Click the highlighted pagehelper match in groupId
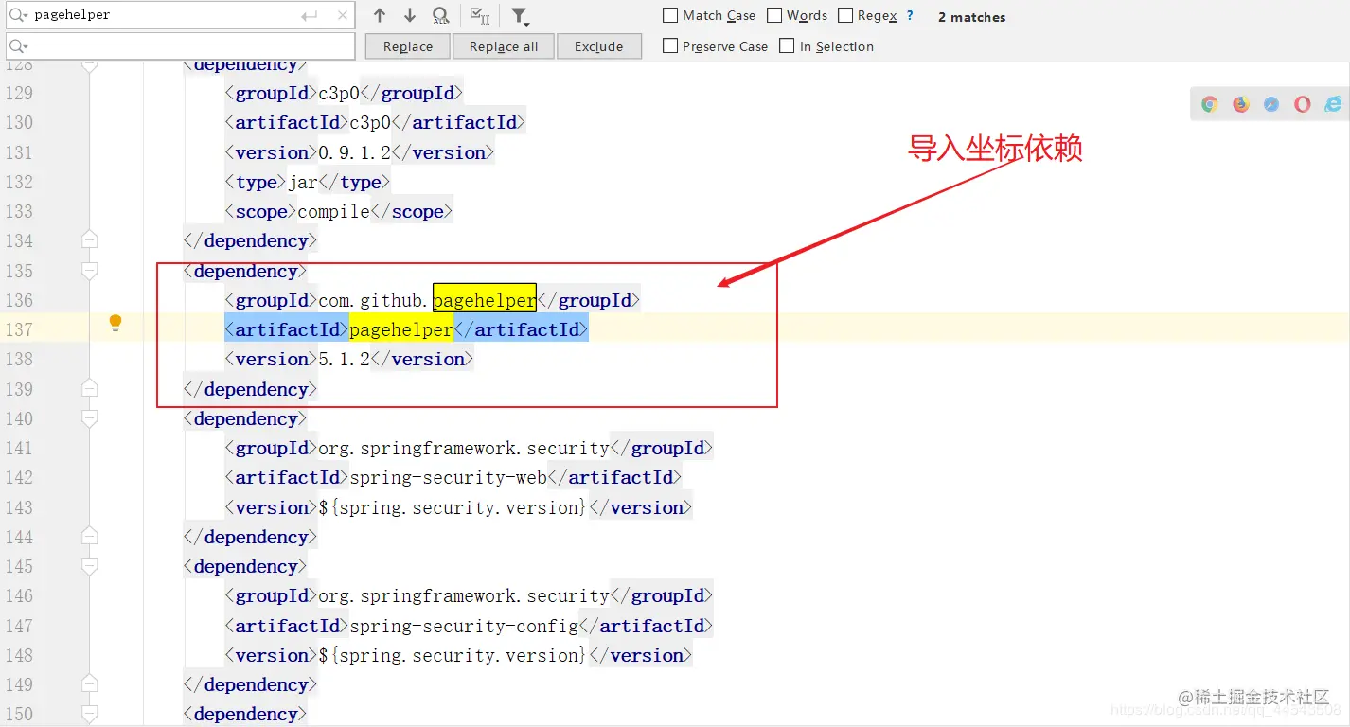Screen dimensions: 1350x727 (x=485, y=300)
